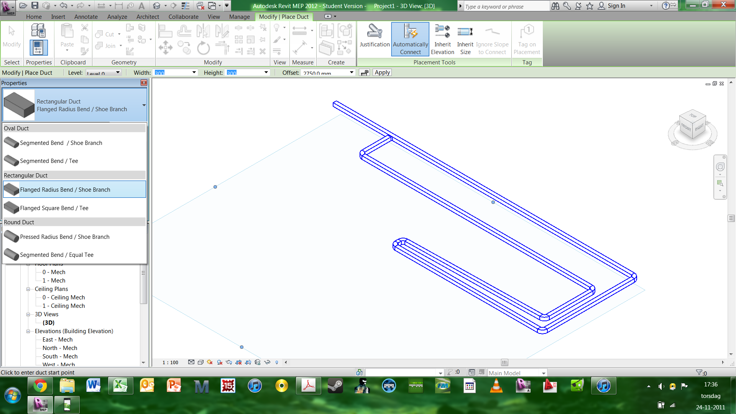Open the Offset dropdown arrow
This screenshot has height=414, width=736.
[x=352, y=72]
